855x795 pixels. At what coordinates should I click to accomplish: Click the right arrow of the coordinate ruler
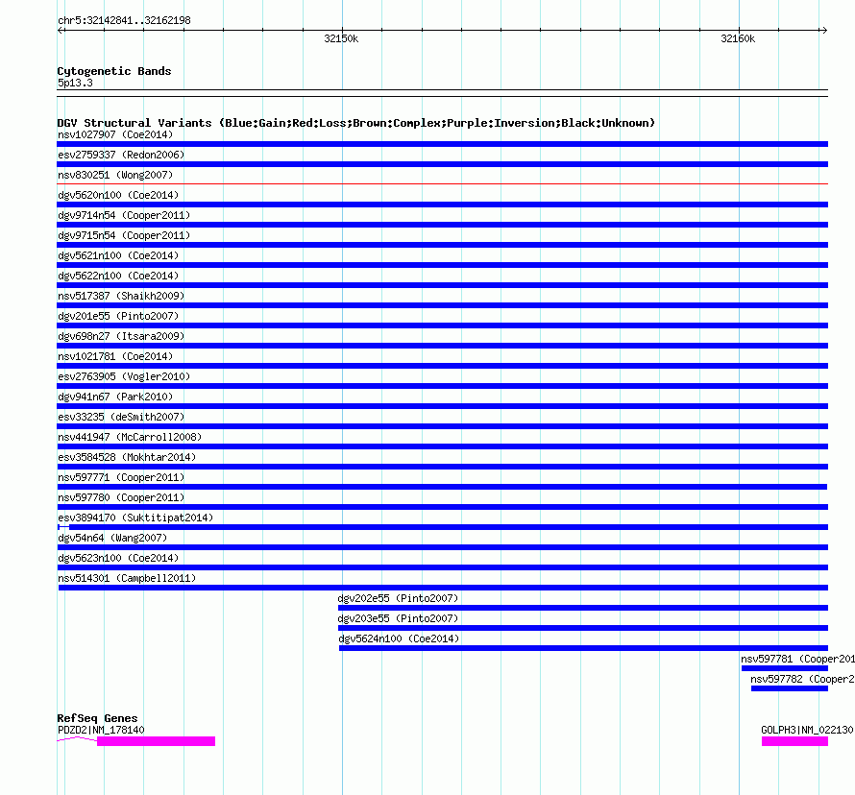(824, 30)
